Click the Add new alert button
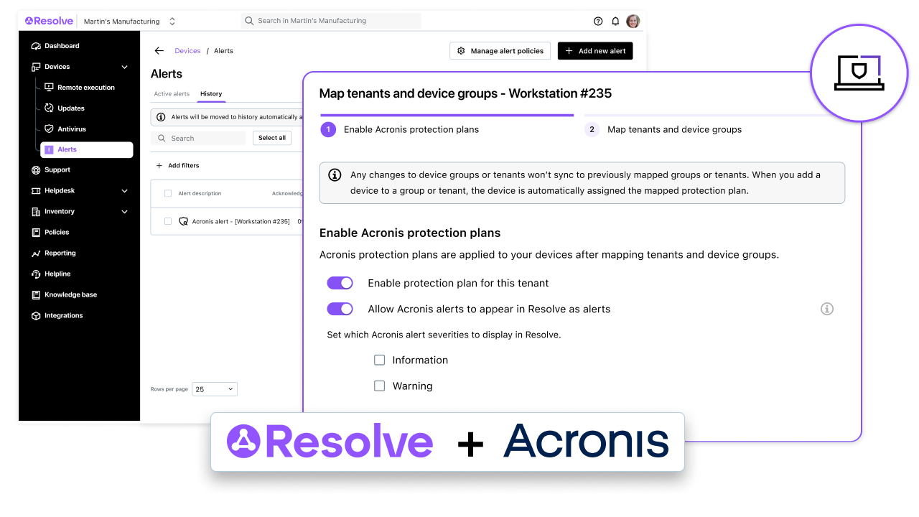Screen dimensions: 919x517 click(x=595, y=51)
